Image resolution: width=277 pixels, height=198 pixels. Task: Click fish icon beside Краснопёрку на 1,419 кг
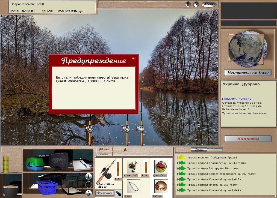tap(181, 179)
